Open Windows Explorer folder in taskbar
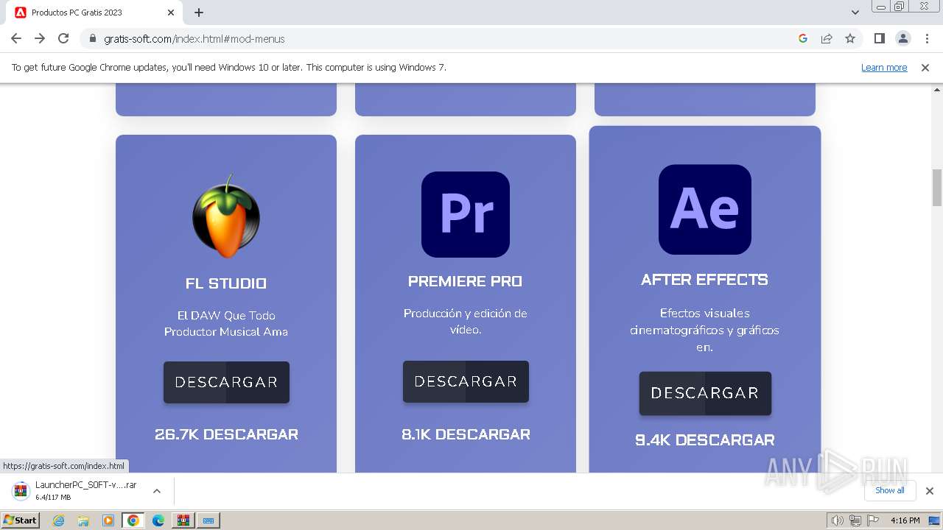The height and width of the screenshot is (530, 943). coord(83,520)
